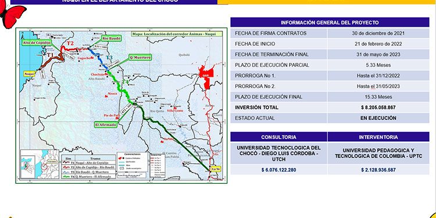Image resolution: width=436 pixels, height=218 pixels.
Task: Select 'FECHA DE TERMINACIÓN FINAL' cell
Action: (x=279, y=55)
